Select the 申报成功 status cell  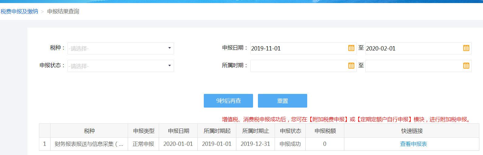(290, 144)
